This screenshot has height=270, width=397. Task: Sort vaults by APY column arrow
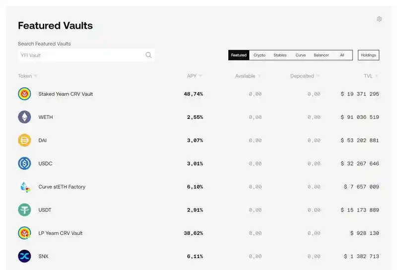tap(200, 76)
